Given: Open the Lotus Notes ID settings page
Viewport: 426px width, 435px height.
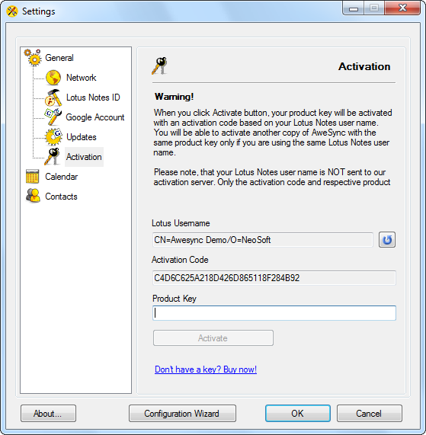Looking at the screenshot, I should pos(93,98).
